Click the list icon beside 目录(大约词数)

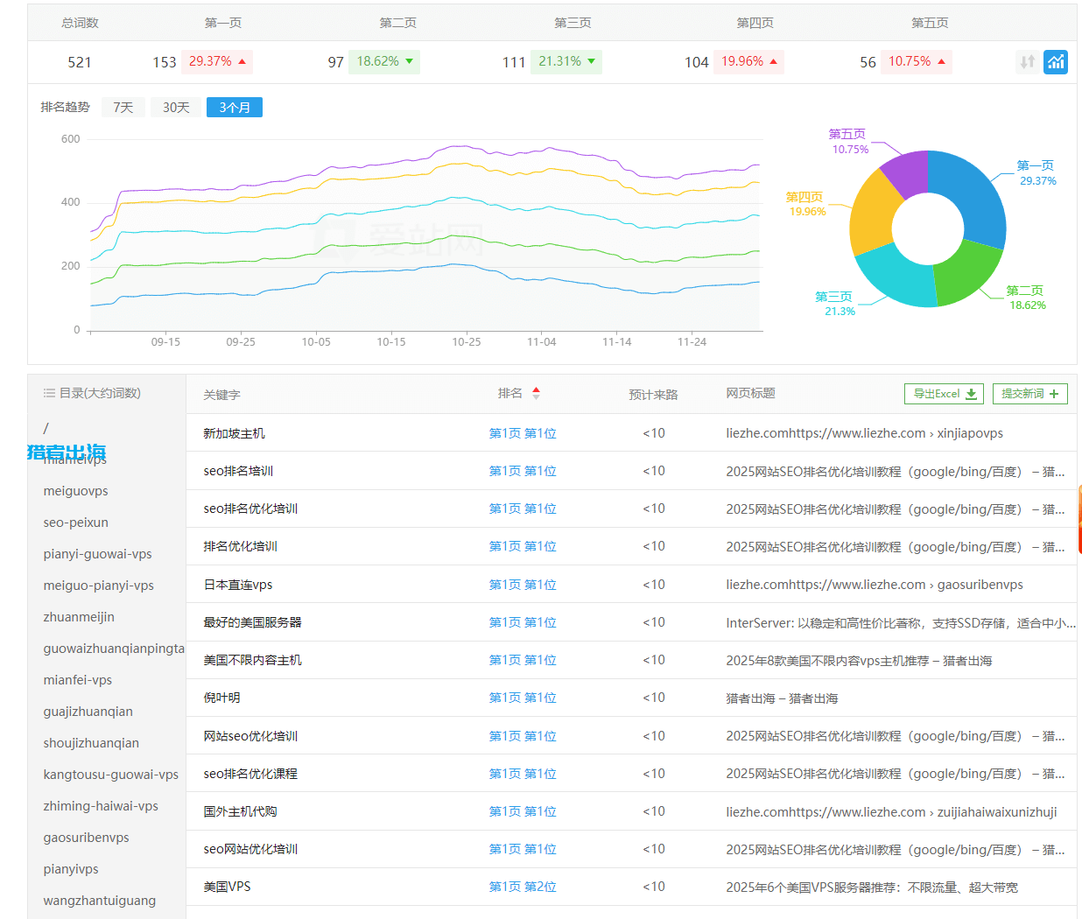(x=49, y=392)
